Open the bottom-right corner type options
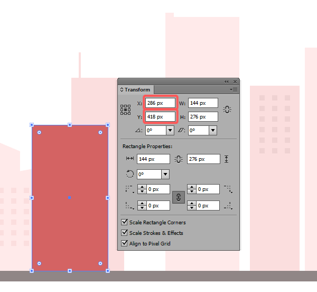Image resolution: width=317 pixels, height=292 pixels. tap(228, 206)
